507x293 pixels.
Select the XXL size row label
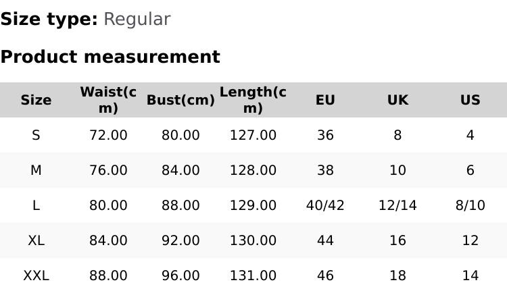tap(36, 275)
